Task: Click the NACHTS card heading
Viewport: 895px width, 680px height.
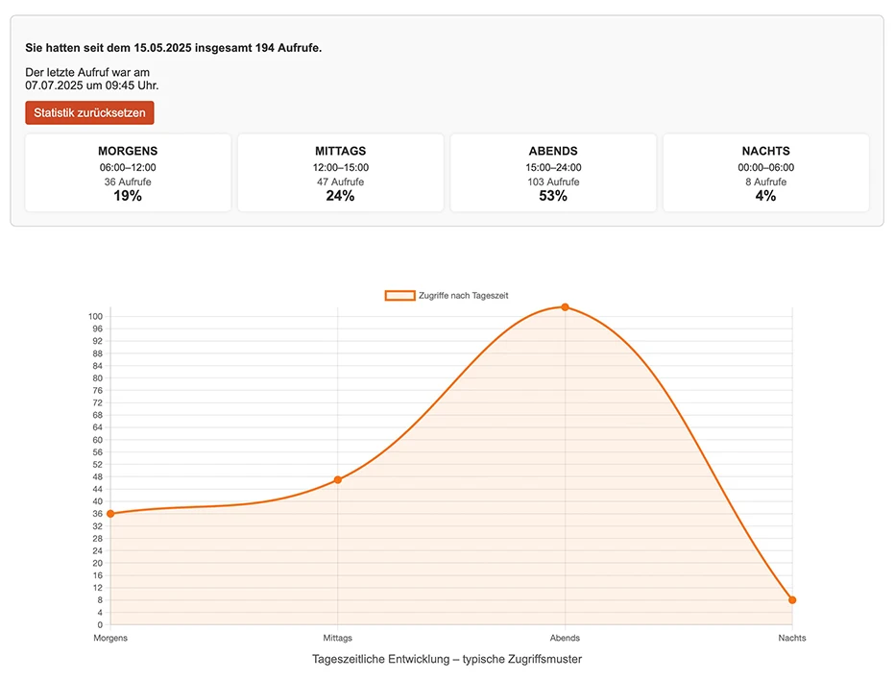Action: coord(765,151)
